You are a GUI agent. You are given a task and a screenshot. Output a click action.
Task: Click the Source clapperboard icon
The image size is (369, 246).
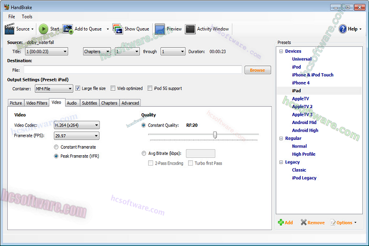coord(9,29)
